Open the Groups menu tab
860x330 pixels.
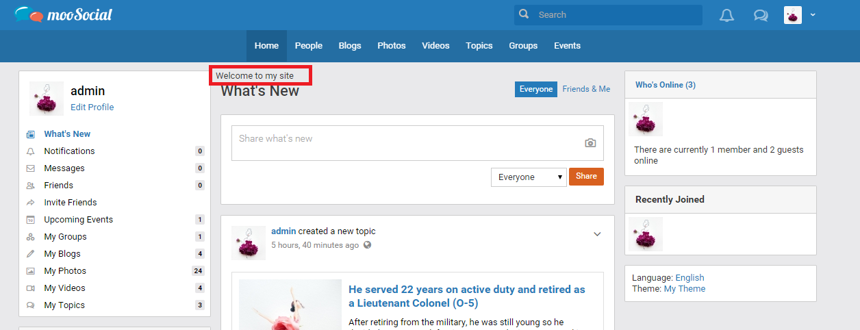pos(523,46)
